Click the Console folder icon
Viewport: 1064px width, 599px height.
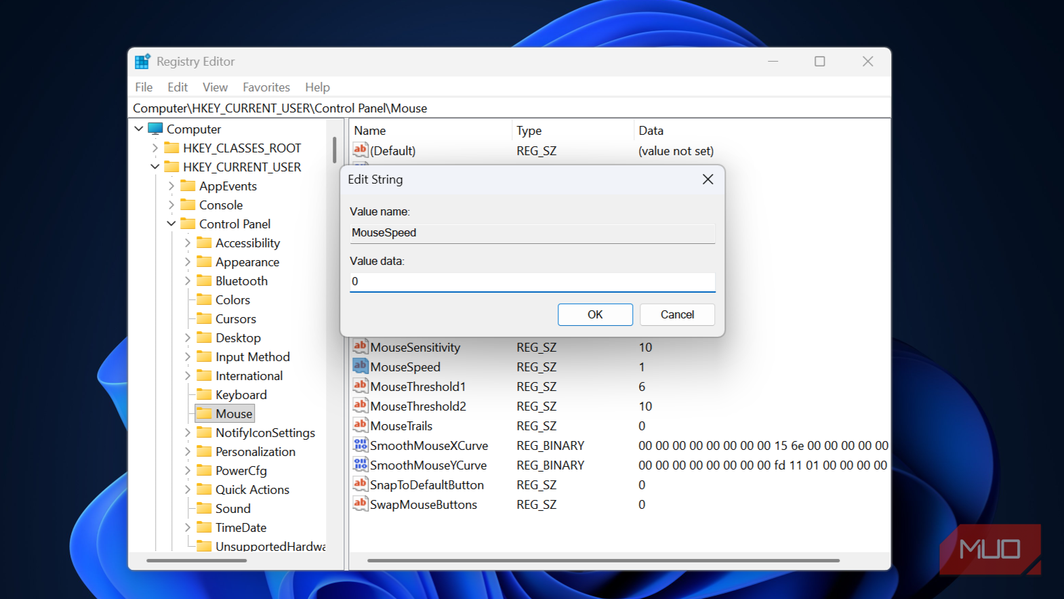point(188,205)
